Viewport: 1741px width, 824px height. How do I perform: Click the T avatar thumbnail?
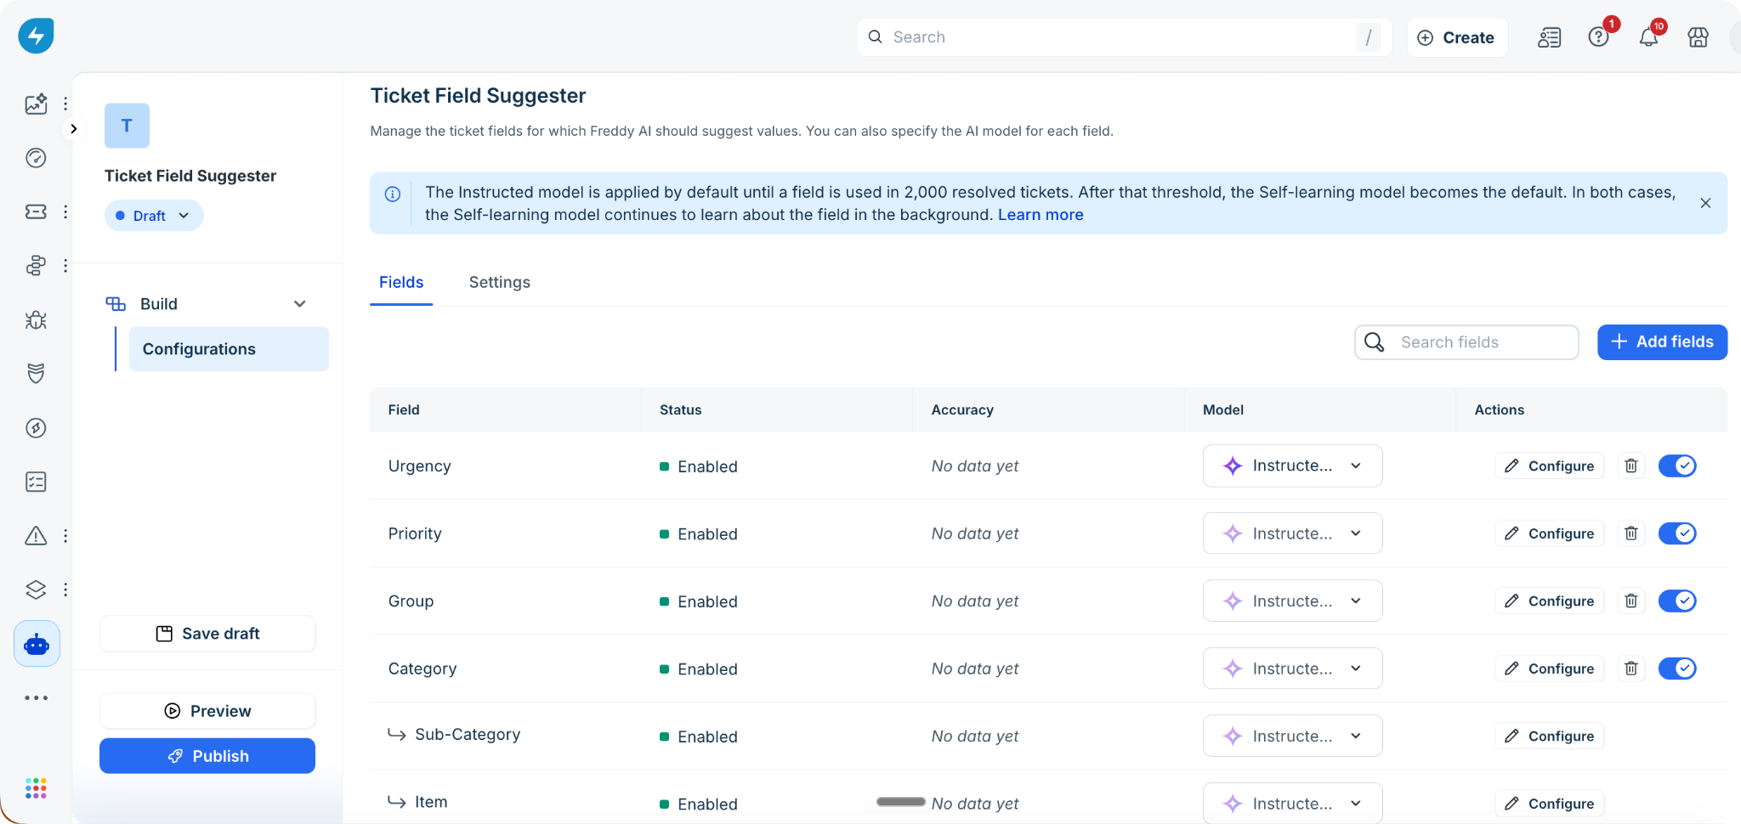point(127,126)
